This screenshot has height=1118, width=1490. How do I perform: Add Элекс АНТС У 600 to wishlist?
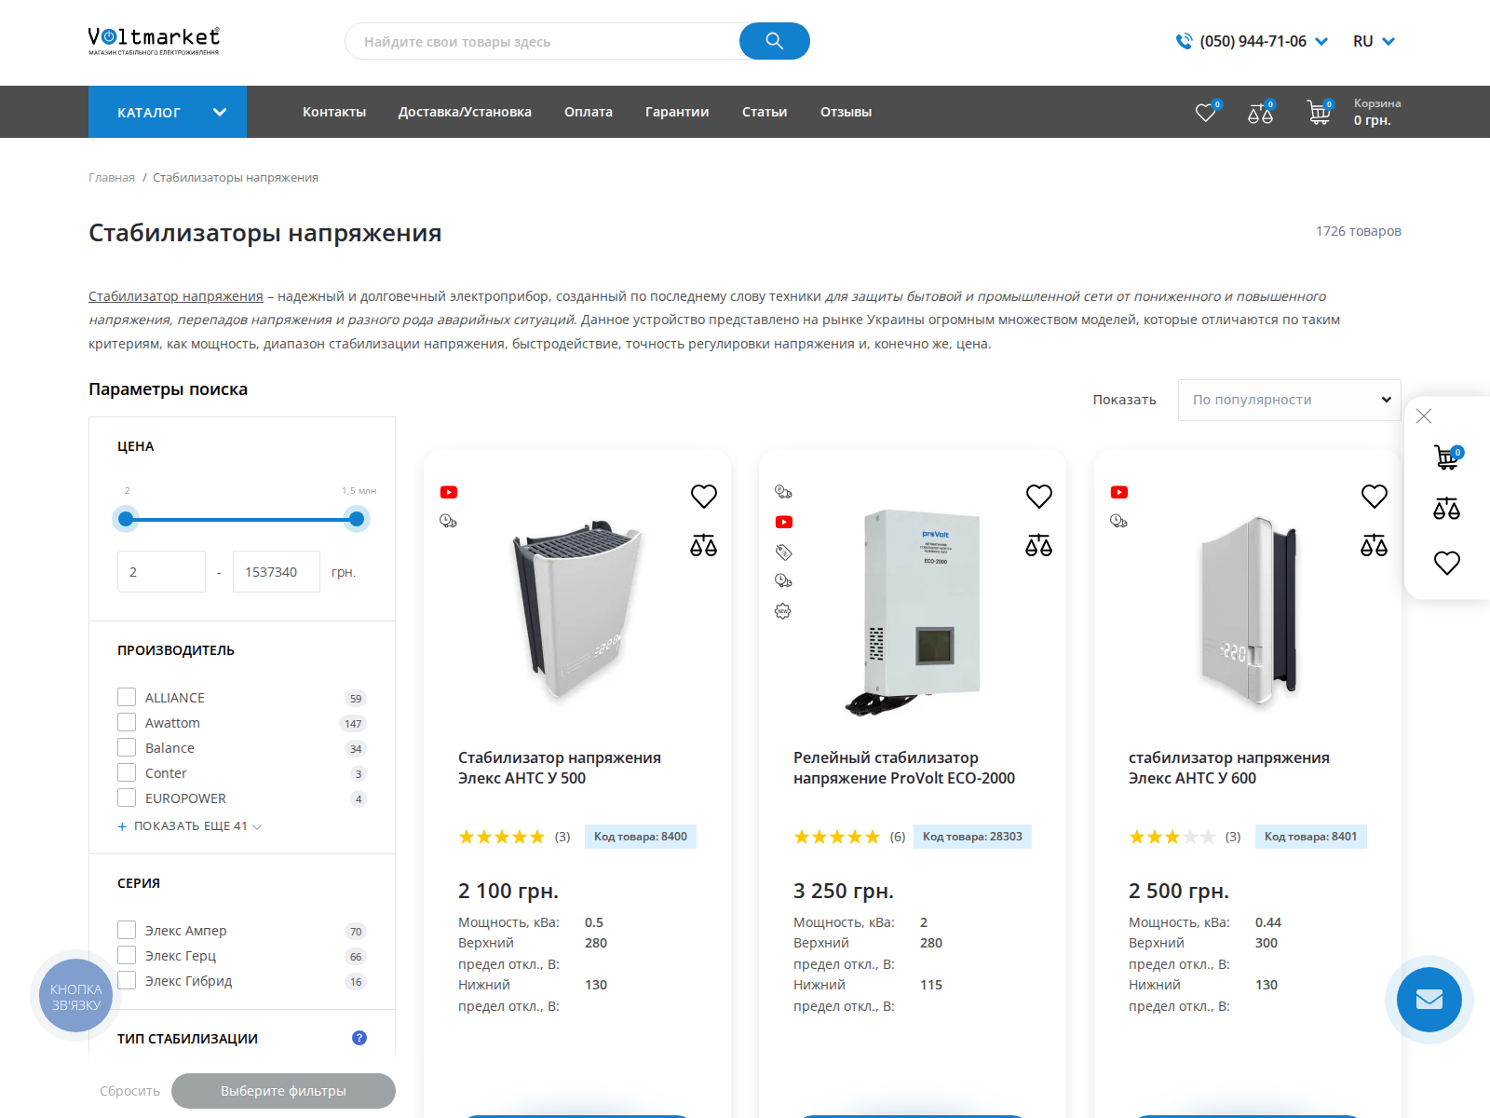pyautogui.click(x=1375, y=497)
